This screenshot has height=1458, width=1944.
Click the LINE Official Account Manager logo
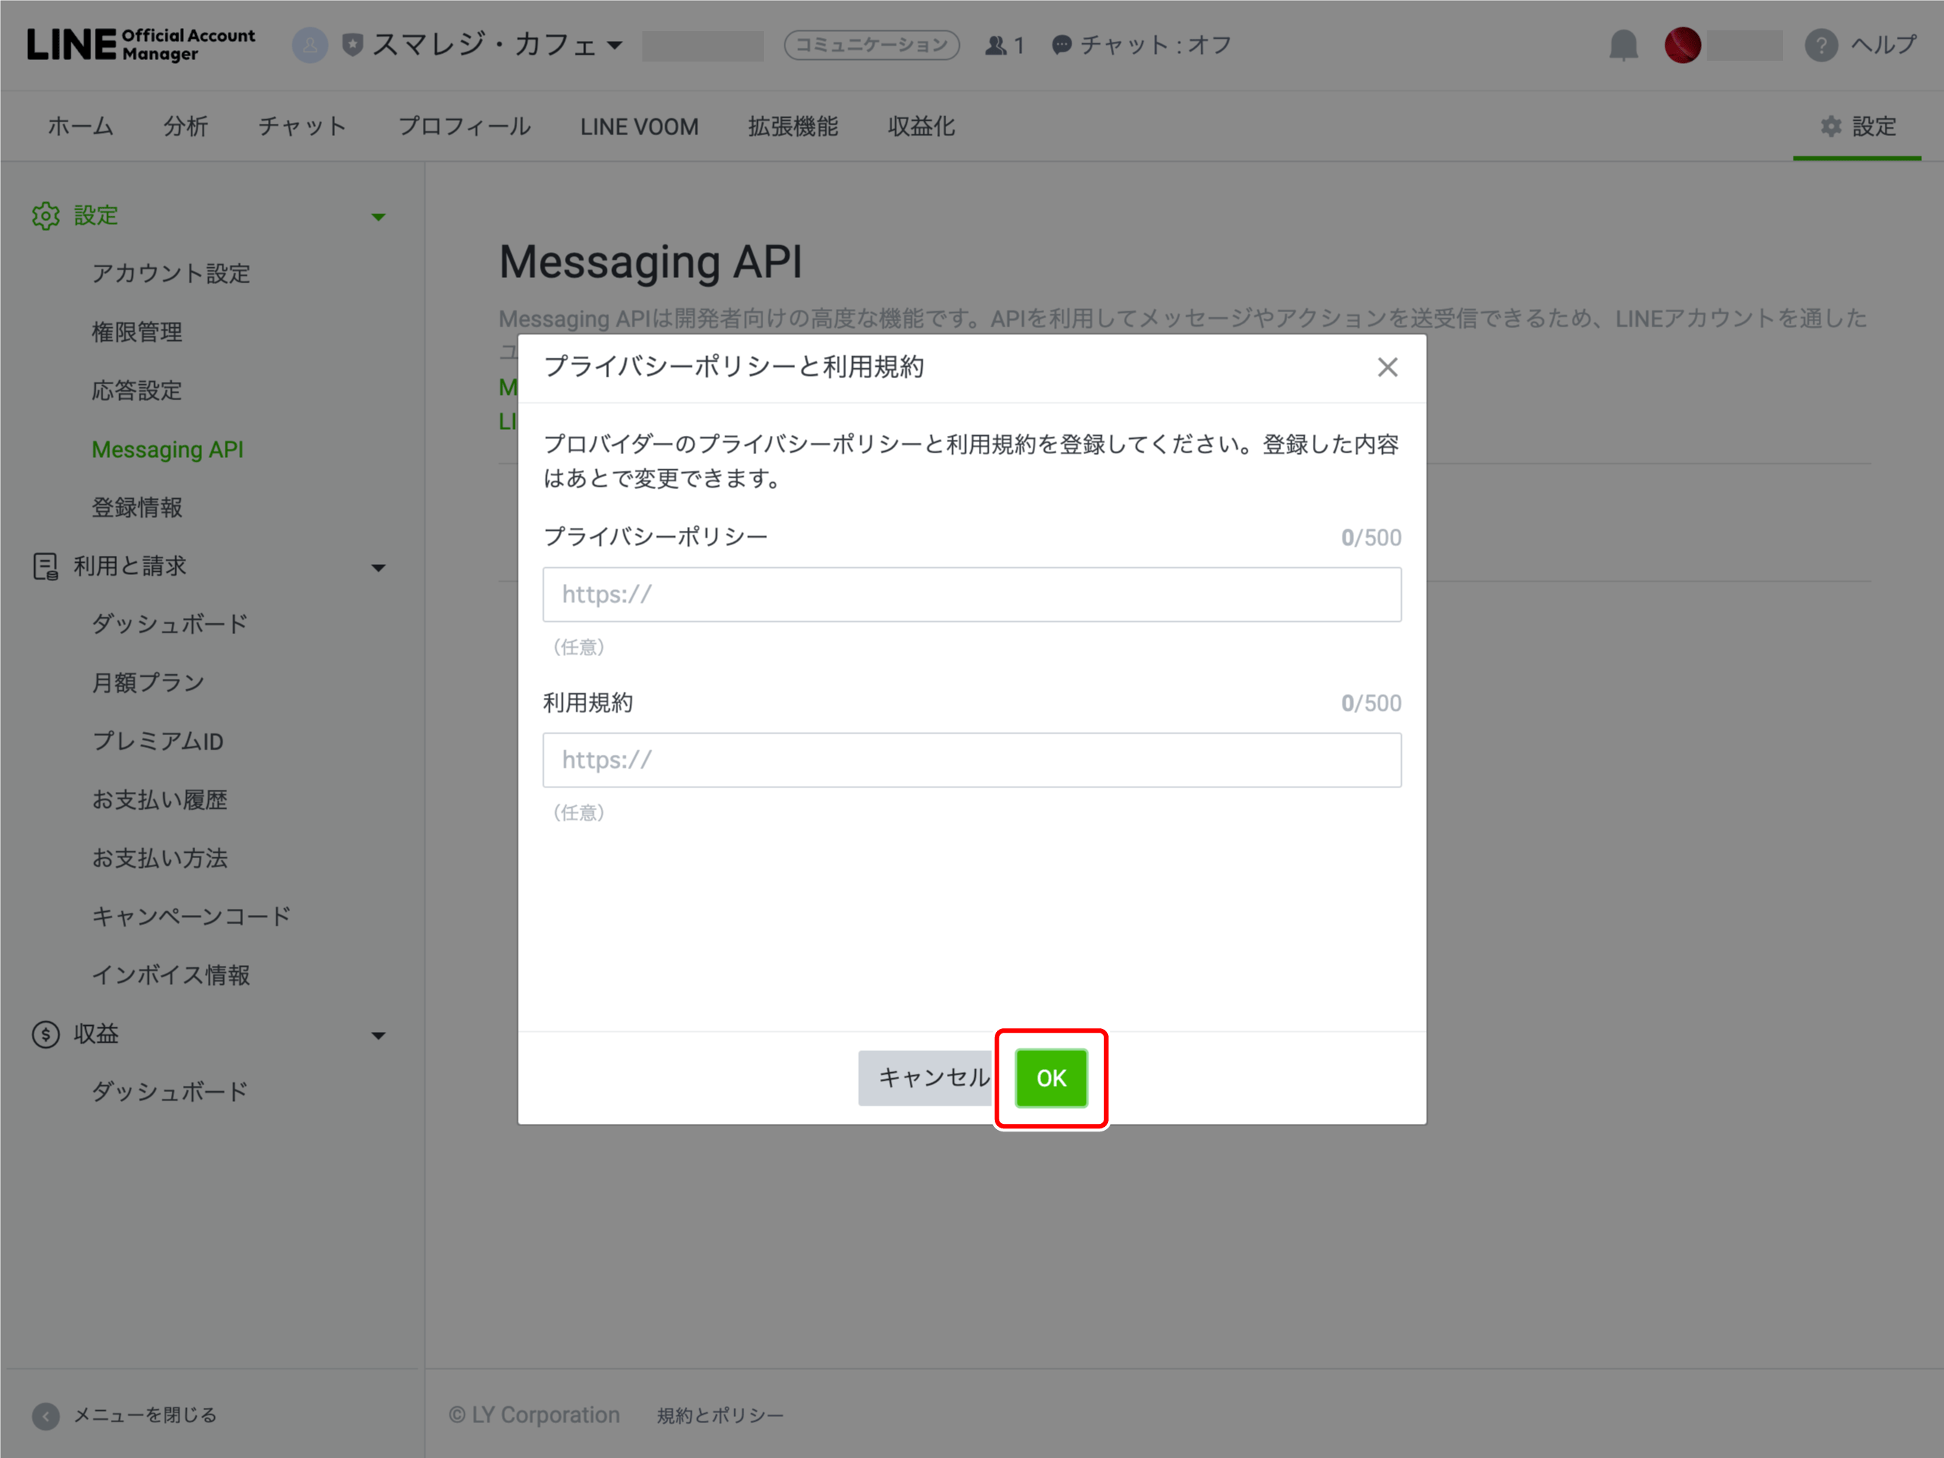pyautogui.click(x=140, y=45)
